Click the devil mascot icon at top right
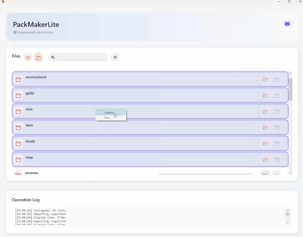This screenshot has height=237, width=303. (x=287, y=24)
